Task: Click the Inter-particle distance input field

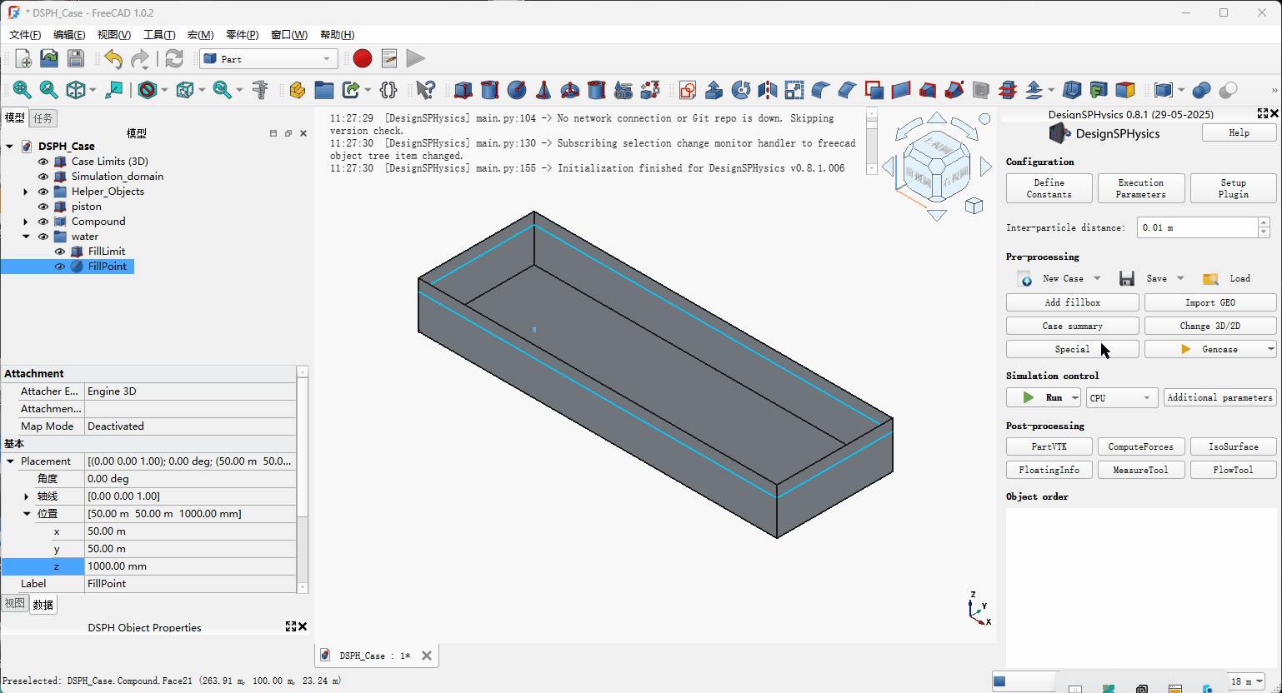Action: tap(1196, 227)
